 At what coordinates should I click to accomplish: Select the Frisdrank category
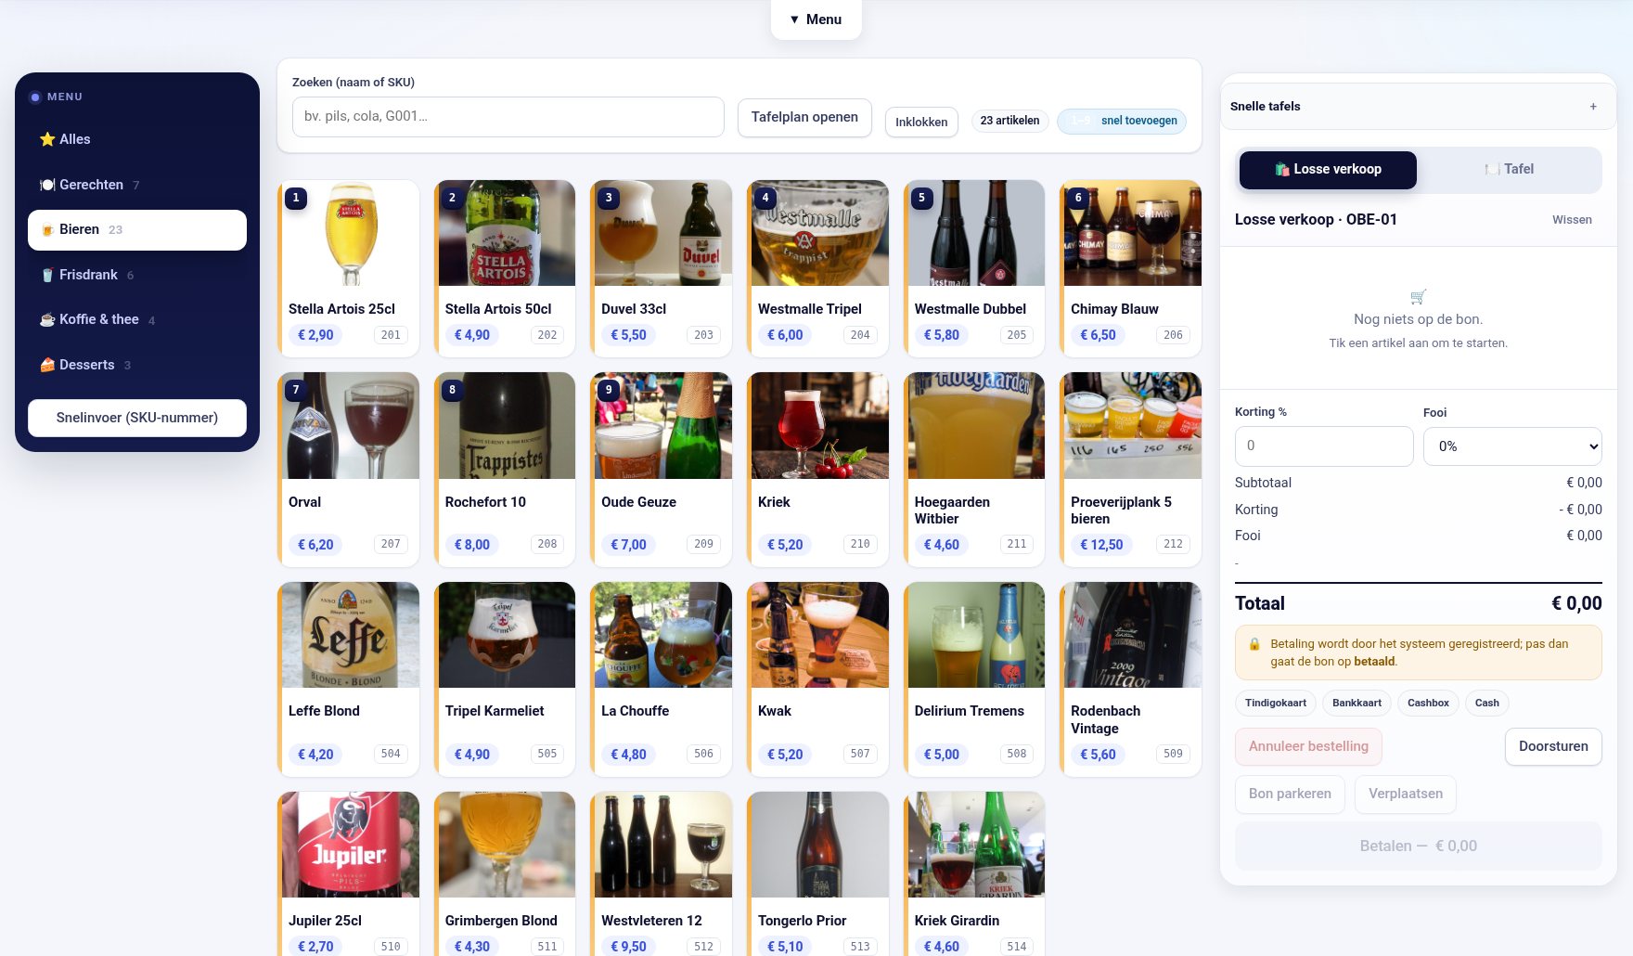pos(137,275)
